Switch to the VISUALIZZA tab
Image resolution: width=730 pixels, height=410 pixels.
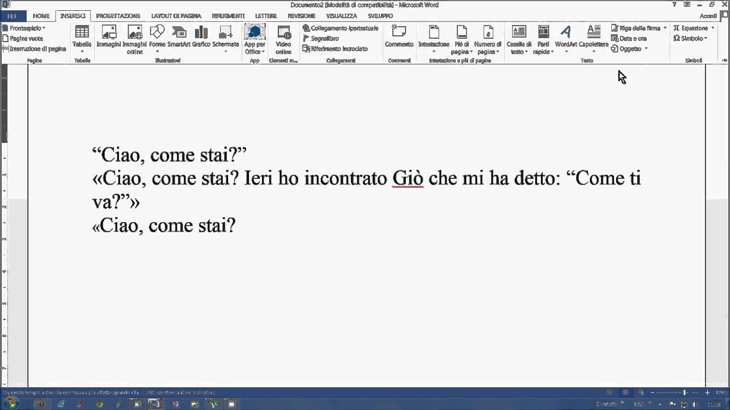(x=341, y=16)
